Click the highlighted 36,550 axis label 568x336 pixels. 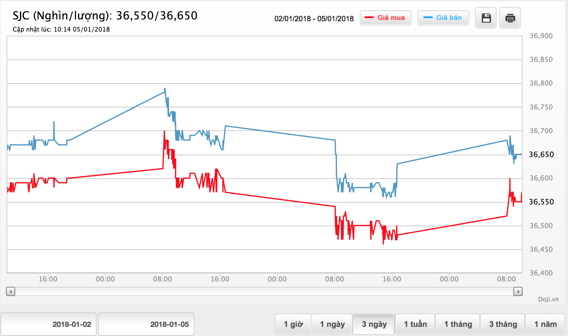click(541, 202)
